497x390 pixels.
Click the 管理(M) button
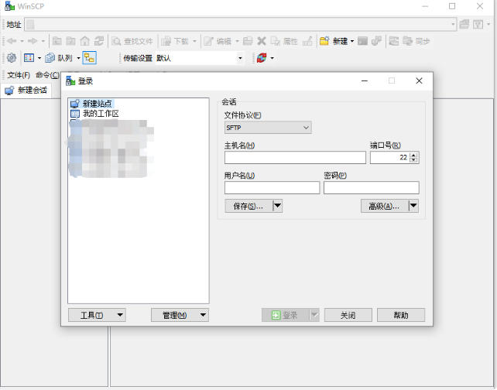(x=180, y=315)
